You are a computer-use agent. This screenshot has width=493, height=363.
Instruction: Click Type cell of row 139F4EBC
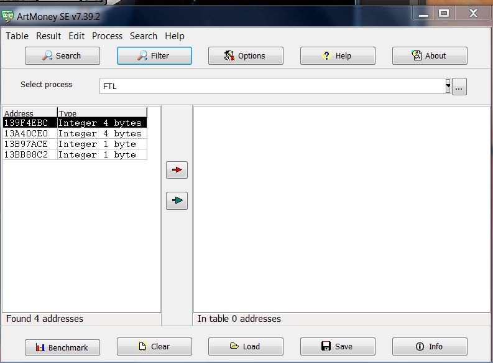102,123
